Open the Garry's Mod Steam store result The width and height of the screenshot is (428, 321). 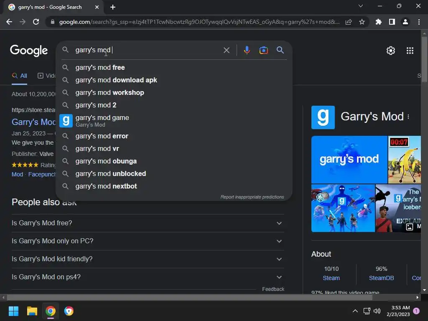coord(33,122)
